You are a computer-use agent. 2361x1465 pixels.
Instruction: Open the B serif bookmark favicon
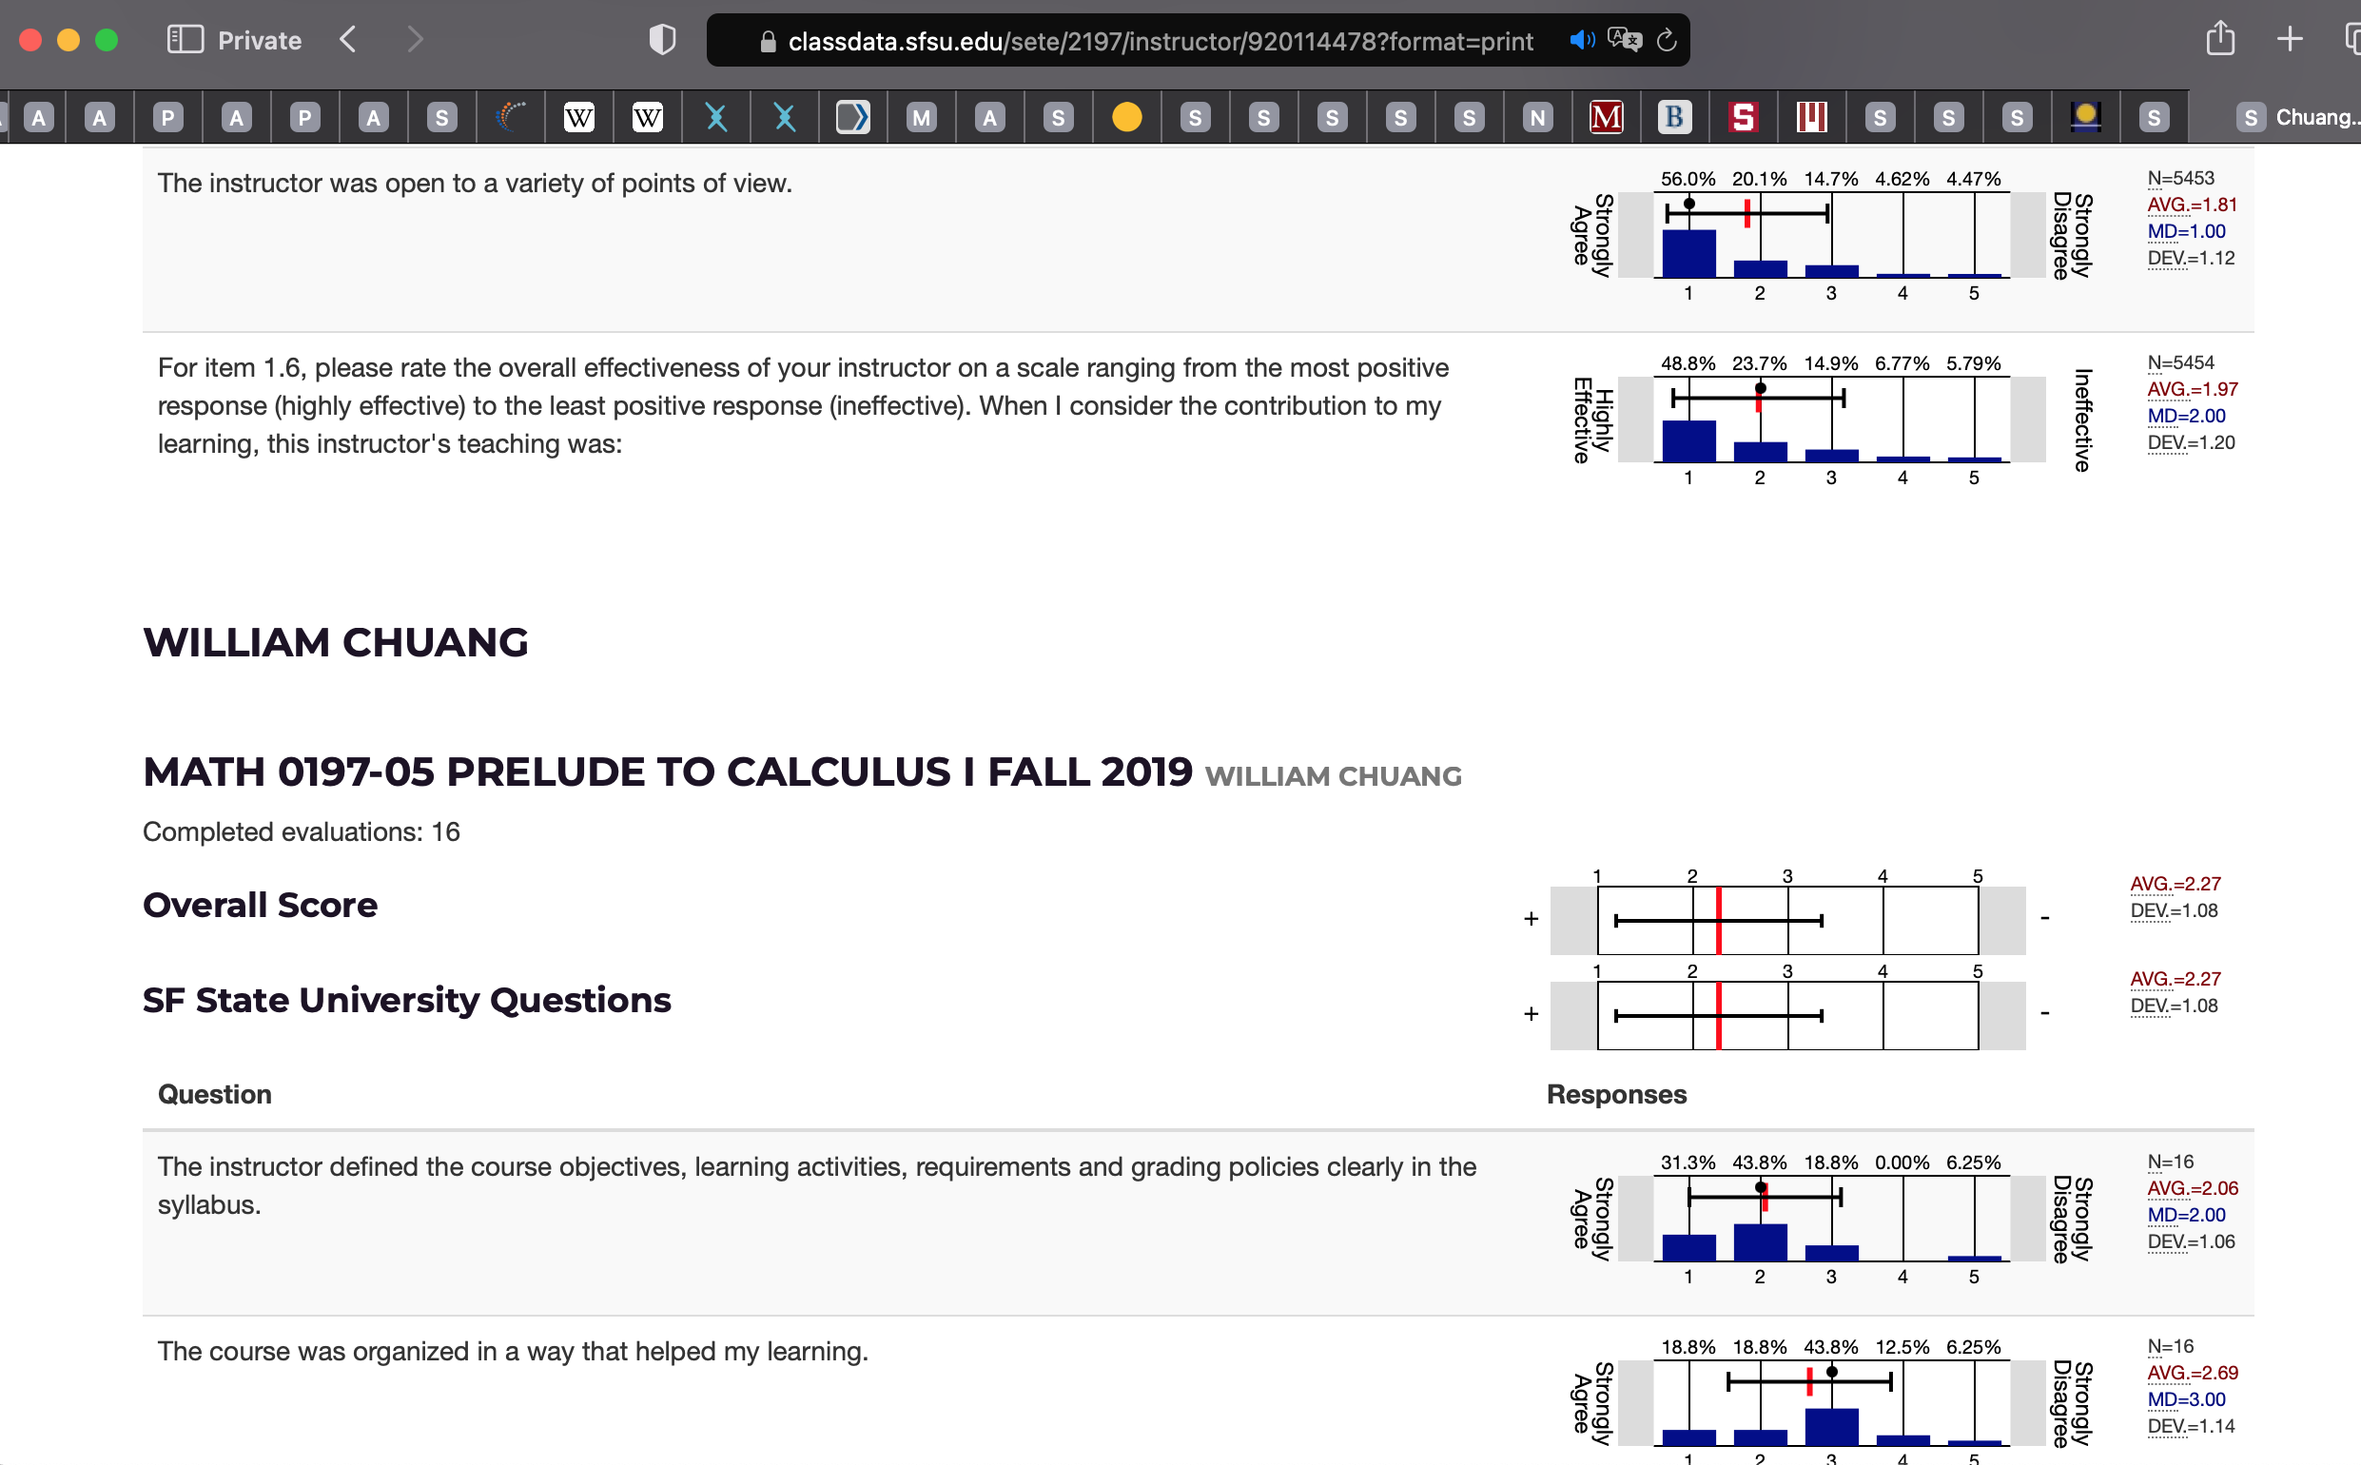point(1674,116)
